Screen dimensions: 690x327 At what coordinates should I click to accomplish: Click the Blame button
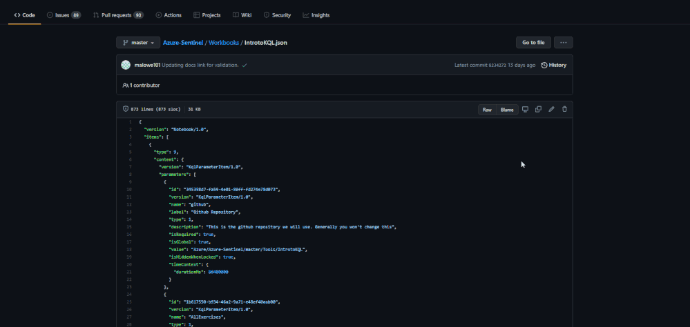coord(507,110)
